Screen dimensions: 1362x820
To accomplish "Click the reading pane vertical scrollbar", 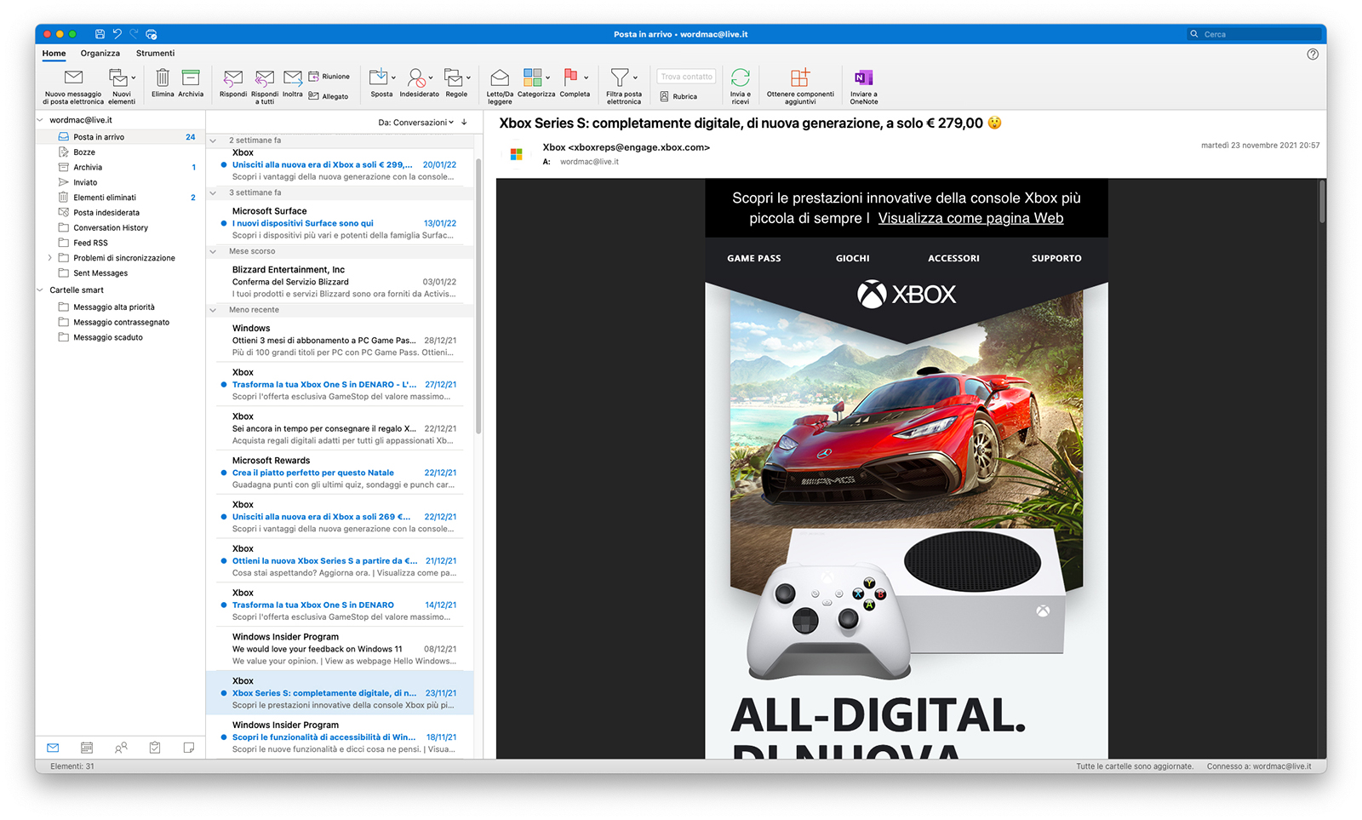I will click(x=1322, y=203).
